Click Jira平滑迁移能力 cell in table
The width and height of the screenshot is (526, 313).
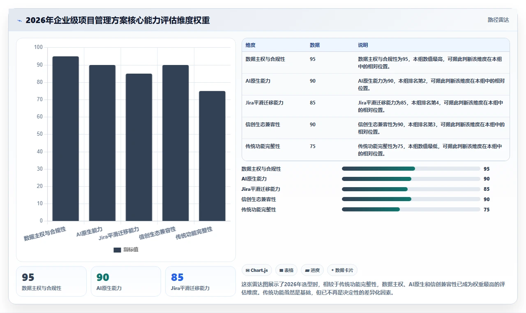(x=264, y=103)
